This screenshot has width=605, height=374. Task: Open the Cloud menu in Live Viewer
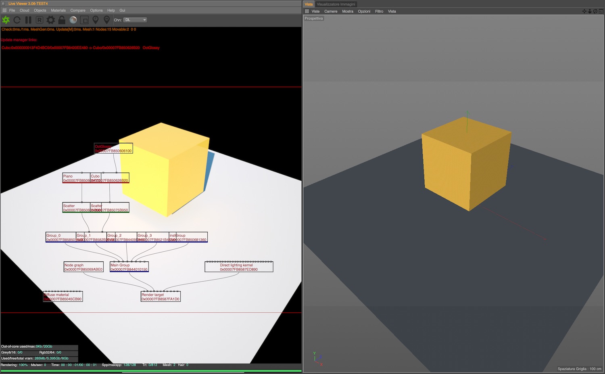(x=24, y=10)
